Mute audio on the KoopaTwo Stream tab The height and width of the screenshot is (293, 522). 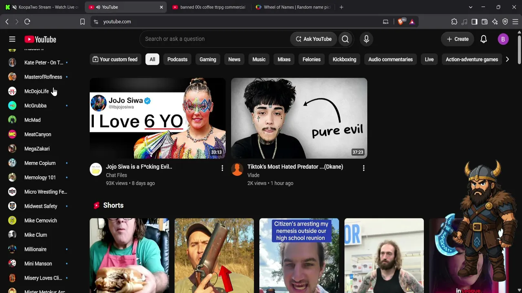pos(15,7)
